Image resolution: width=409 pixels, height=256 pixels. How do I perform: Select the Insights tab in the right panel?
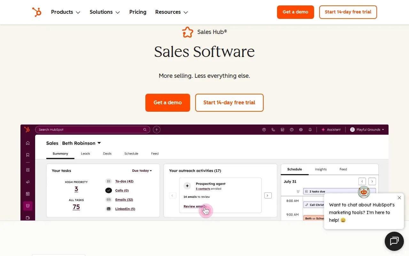[320, 169]
